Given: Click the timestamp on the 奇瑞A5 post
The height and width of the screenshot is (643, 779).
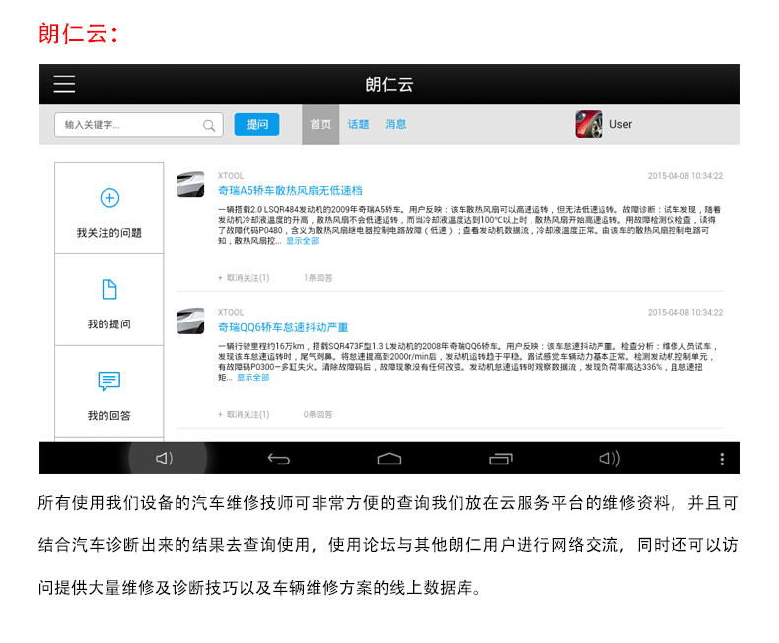Looking at the screenshot, I should coord(685,176).
